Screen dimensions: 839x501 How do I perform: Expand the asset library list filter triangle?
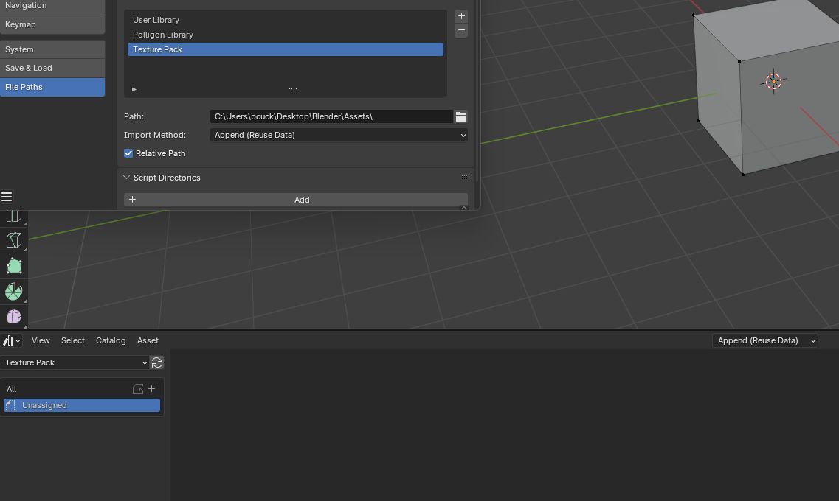click(x=134, y=89)
